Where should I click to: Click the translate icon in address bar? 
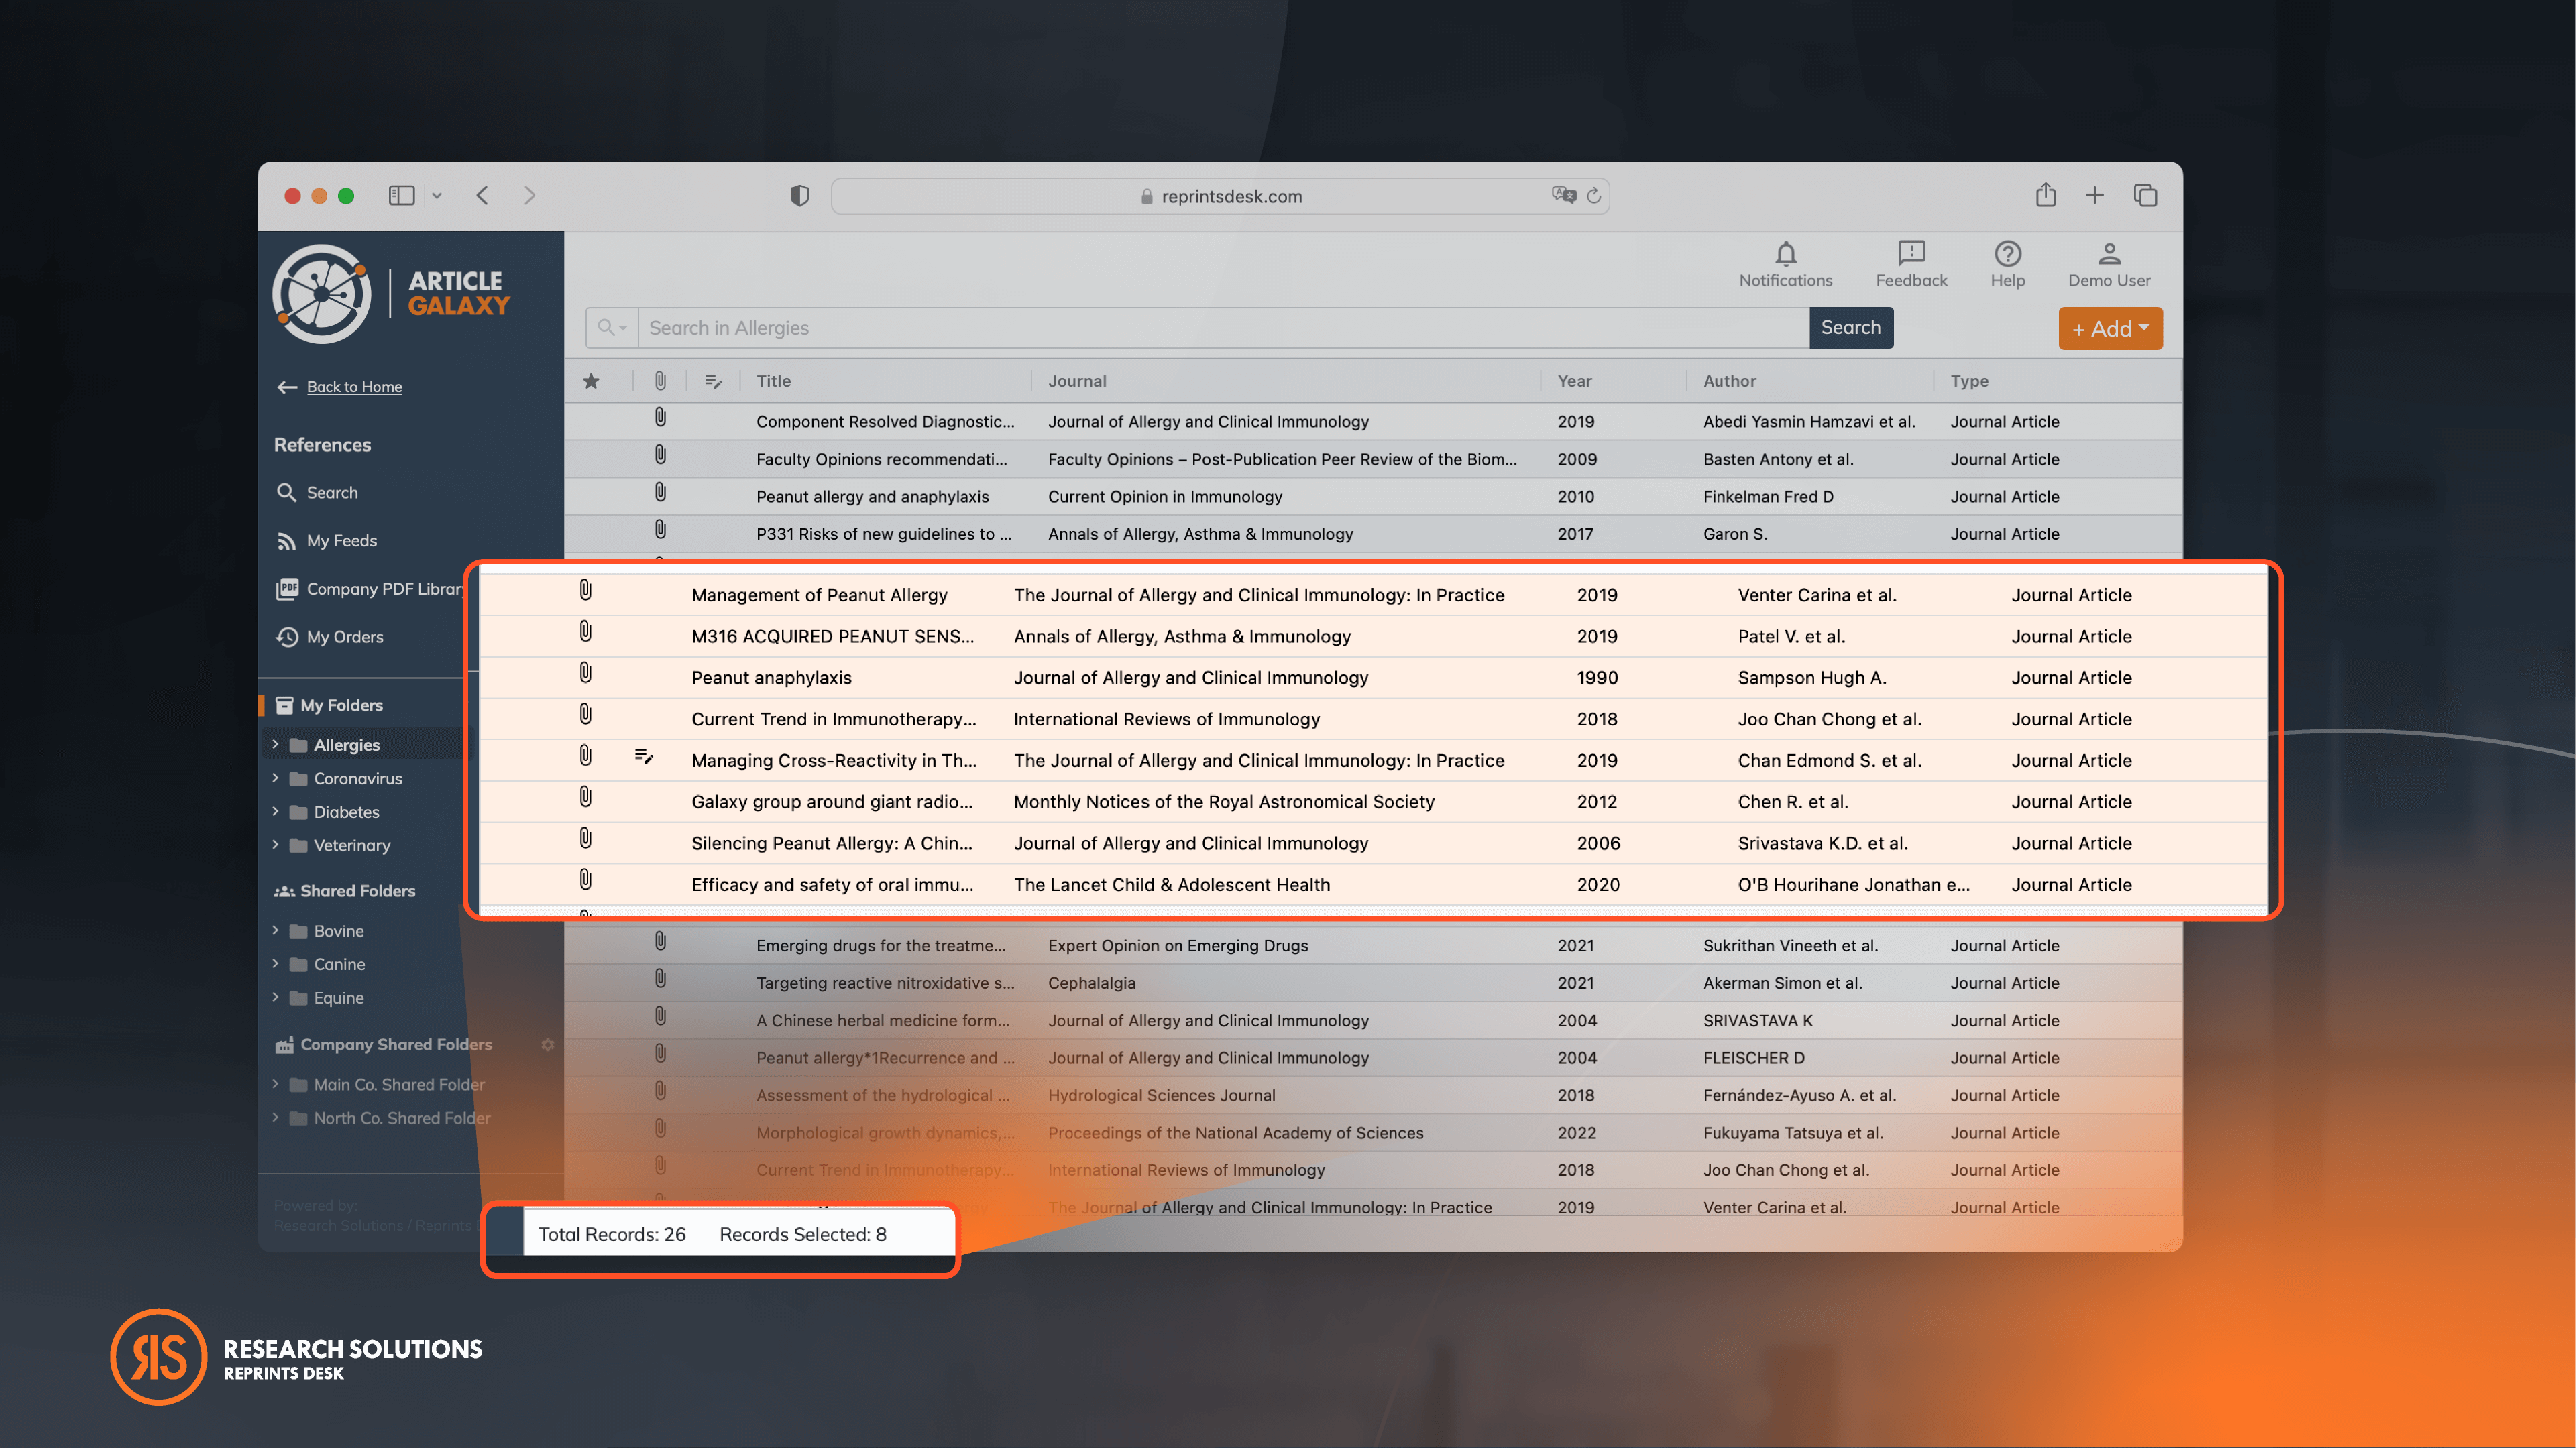pos(1563,196)
